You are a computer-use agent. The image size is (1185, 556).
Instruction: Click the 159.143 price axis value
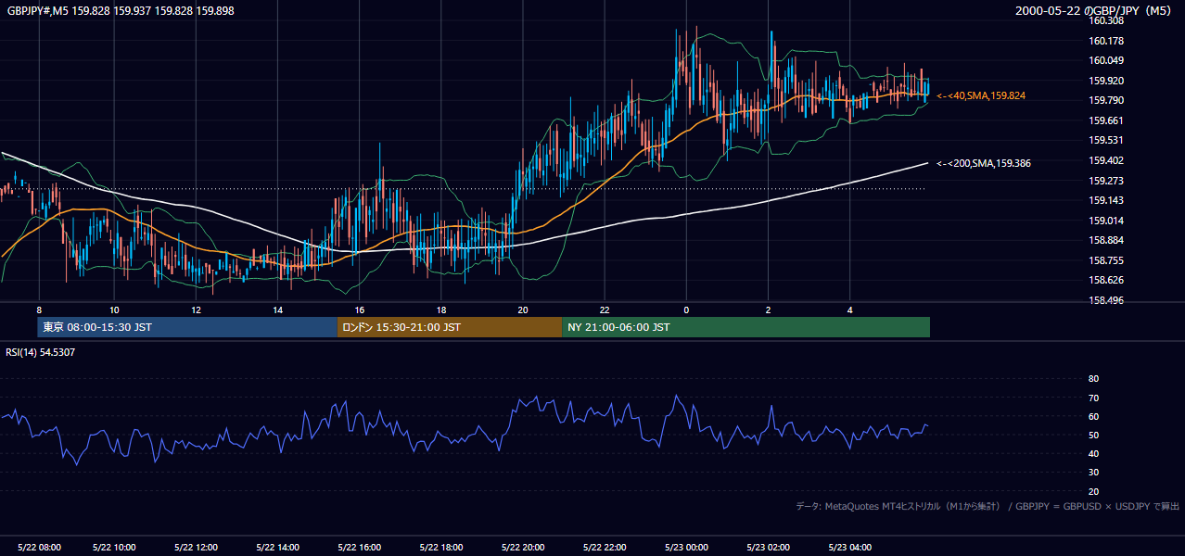tap(1106, 200)
